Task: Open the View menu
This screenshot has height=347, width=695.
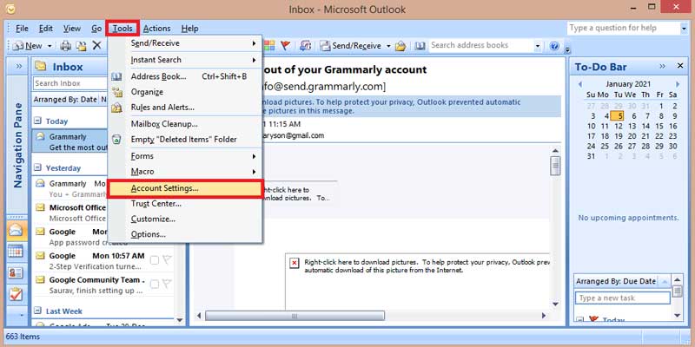Action: point(72,29)
